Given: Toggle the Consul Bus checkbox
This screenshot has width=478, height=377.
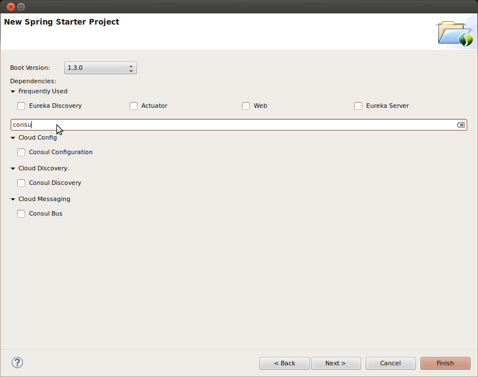Looking at the screenshot, I should (x=21, y=214).
